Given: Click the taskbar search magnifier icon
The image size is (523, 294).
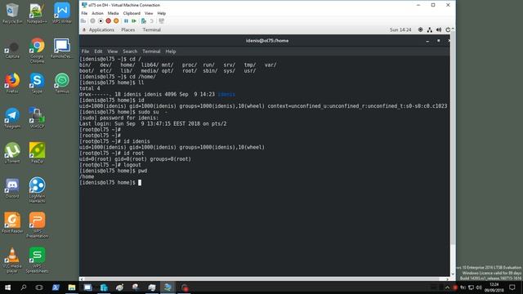Looking at the screenshot, I should pos(24,287).
